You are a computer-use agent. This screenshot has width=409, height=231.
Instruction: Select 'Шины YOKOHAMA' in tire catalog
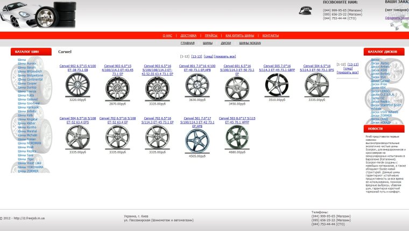[x=30, y=167]
